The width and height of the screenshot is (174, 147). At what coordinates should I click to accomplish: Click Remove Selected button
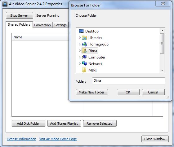(x=100, y=123)
